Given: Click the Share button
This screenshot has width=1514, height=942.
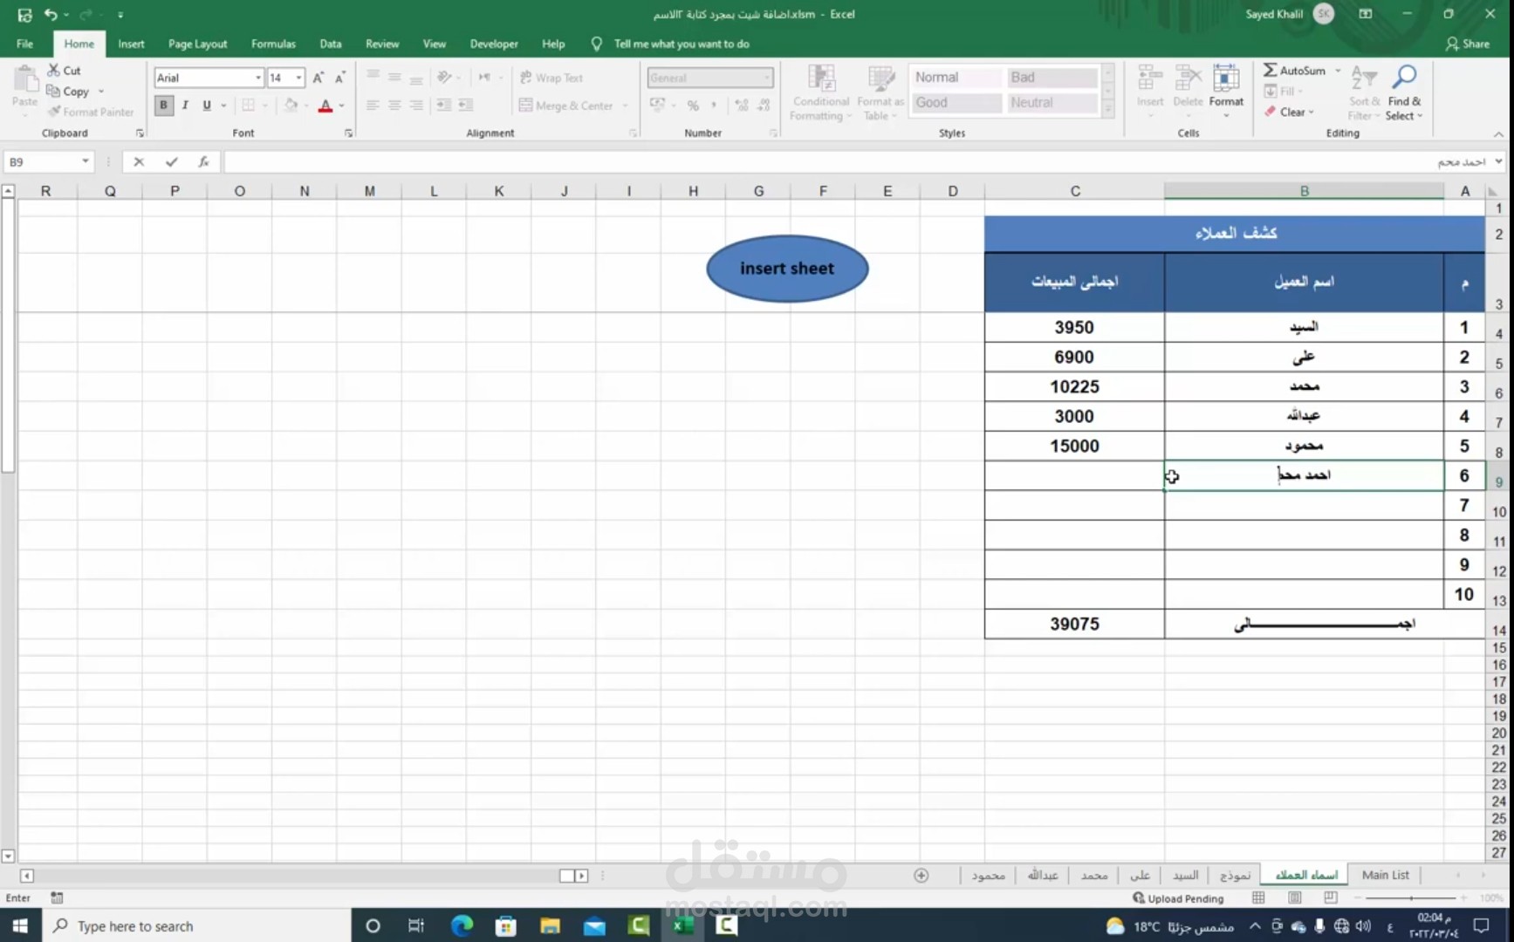Looking at the screenshot, I should 1469,44.
